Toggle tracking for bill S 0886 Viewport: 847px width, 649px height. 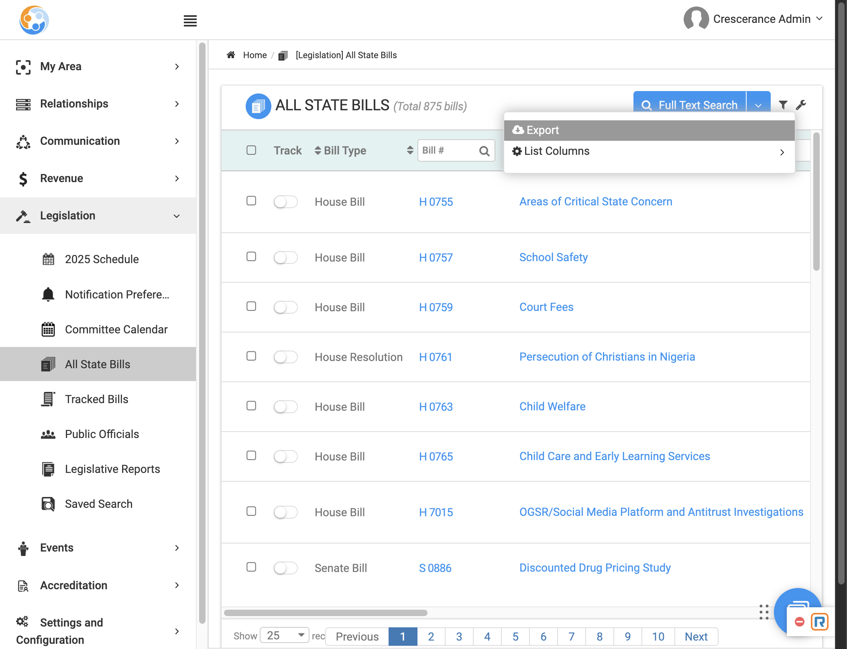285,568
